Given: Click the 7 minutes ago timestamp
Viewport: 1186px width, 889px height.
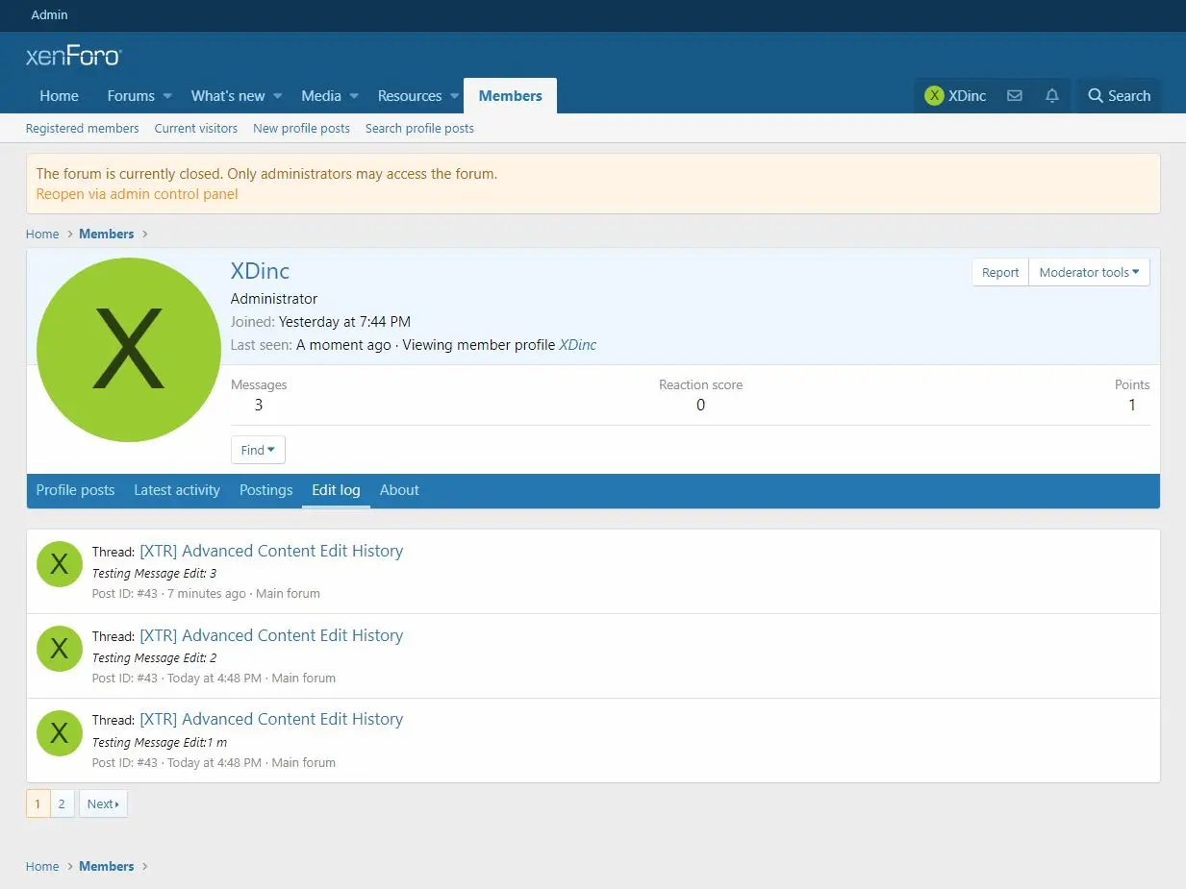Looking at the screenshot, I should (x=207, y=593).
